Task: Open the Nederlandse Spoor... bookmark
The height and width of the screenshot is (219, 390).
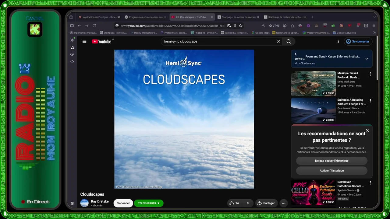Action: tap(285, 33)
